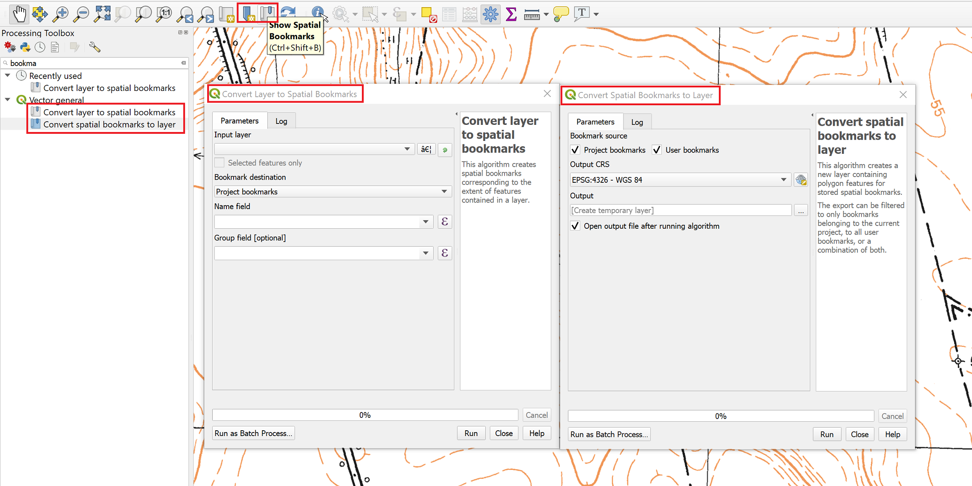This screenshot has height=486, width=972.
Task: Open Processing Toolbox options wrench icon
Action: pyautogui.click(x=94, y=47)
